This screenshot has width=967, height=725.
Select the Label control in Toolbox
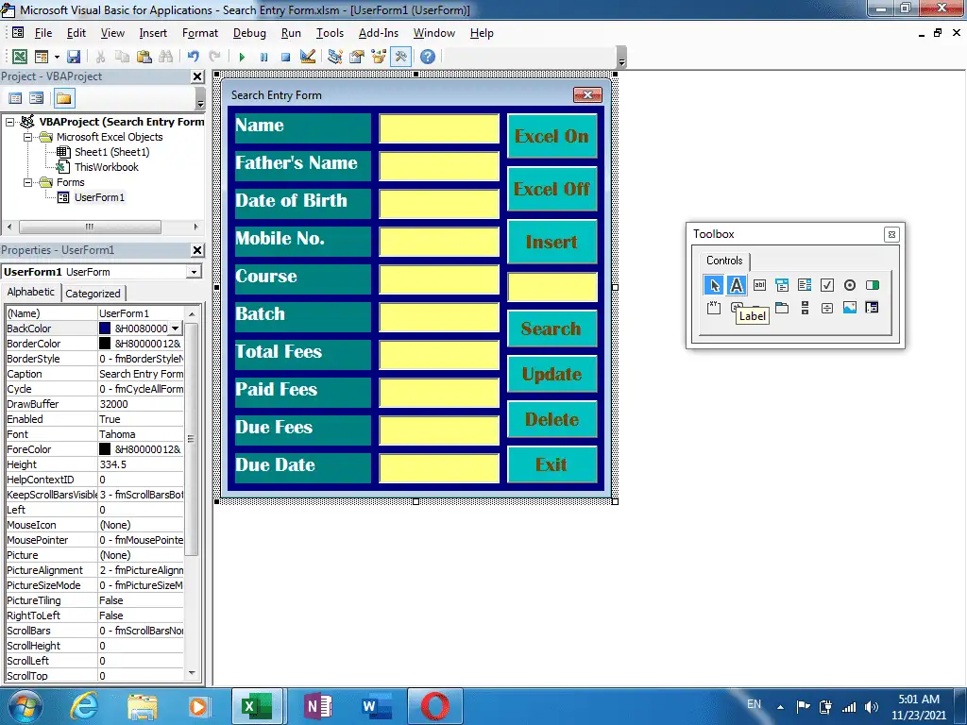(x=737, y=285)
